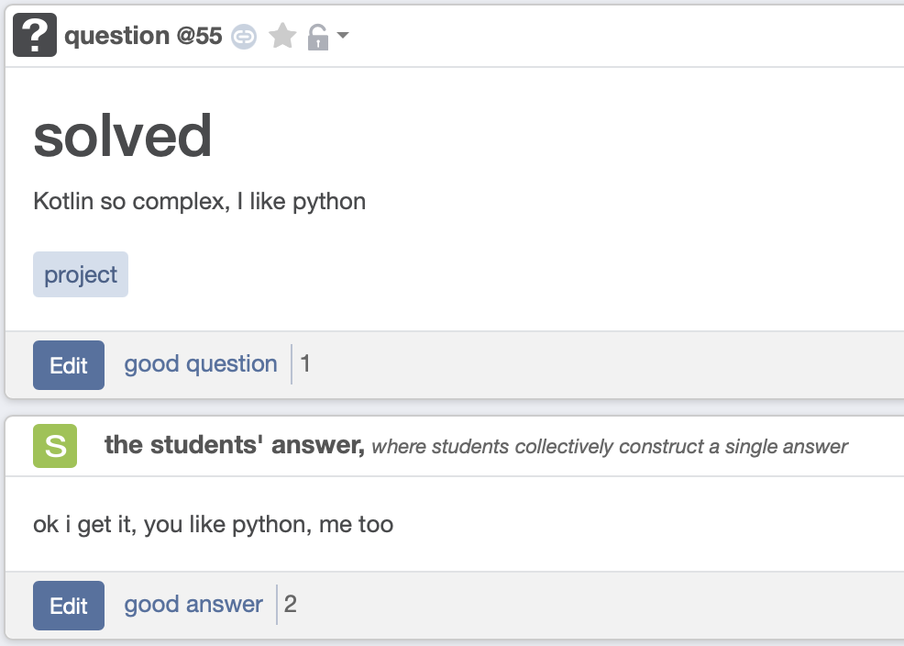The image size is (904, 646).
Task: Click the good answer count of 2
Action: (x=290, y=604)
